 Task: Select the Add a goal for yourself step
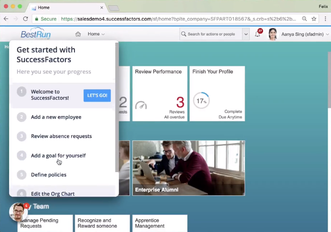pyautogui.click(x=58, y=155)
